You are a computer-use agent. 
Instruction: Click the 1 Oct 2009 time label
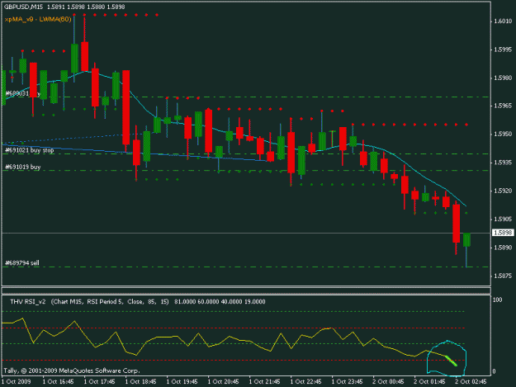[x=17, y=382]
